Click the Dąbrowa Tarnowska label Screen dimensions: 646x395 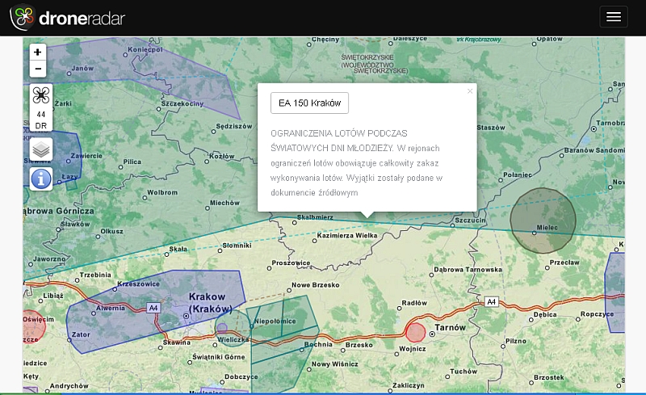tap(468, 270)
